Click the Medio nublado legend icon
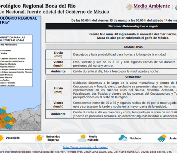Viewport: 177px width, 153px height. 82,138
